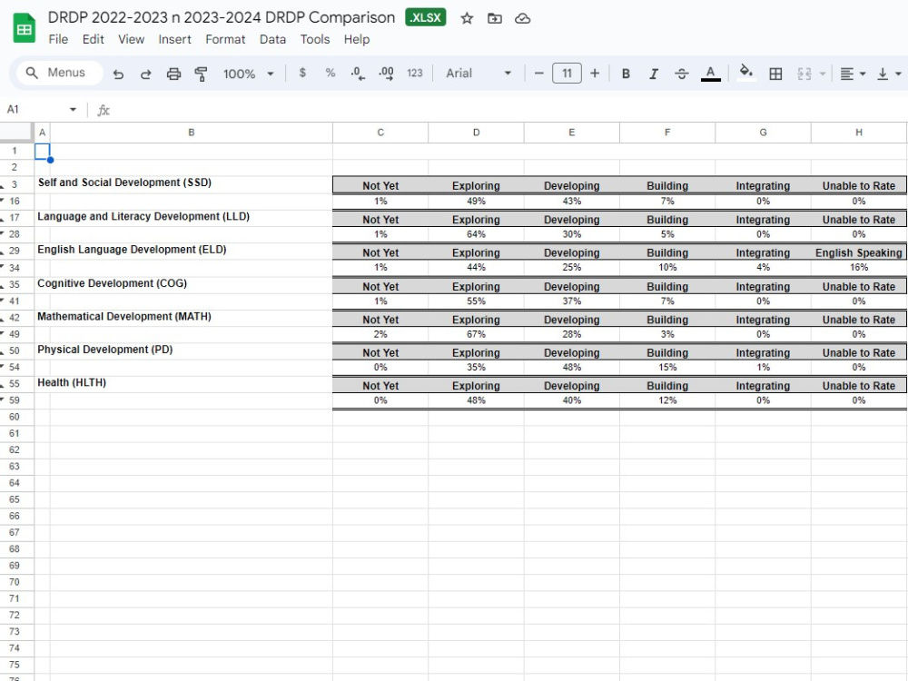Select the 15% Building cell in PD
Viewport: 908px width, 681px height.
[x=667, y=368]
